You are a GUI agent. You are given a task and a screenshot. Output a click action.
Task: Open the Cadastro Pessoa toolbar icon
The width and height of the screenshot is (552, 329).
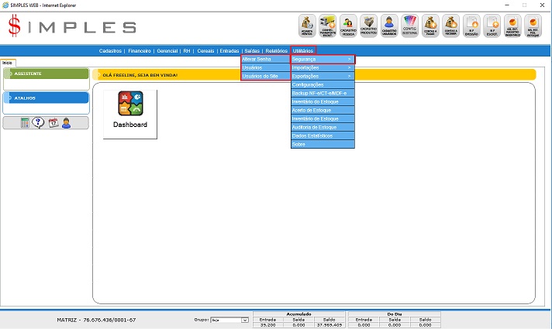tap(348, 26)
